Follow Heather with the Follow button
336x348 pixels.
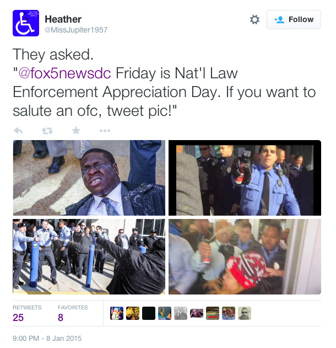pos(294,19)
